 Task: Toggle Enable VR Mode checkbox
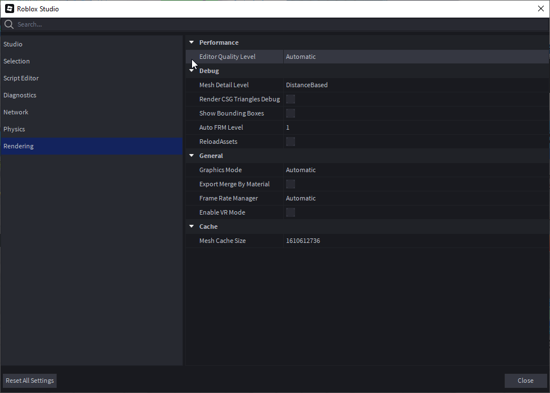tap(291, 212)
